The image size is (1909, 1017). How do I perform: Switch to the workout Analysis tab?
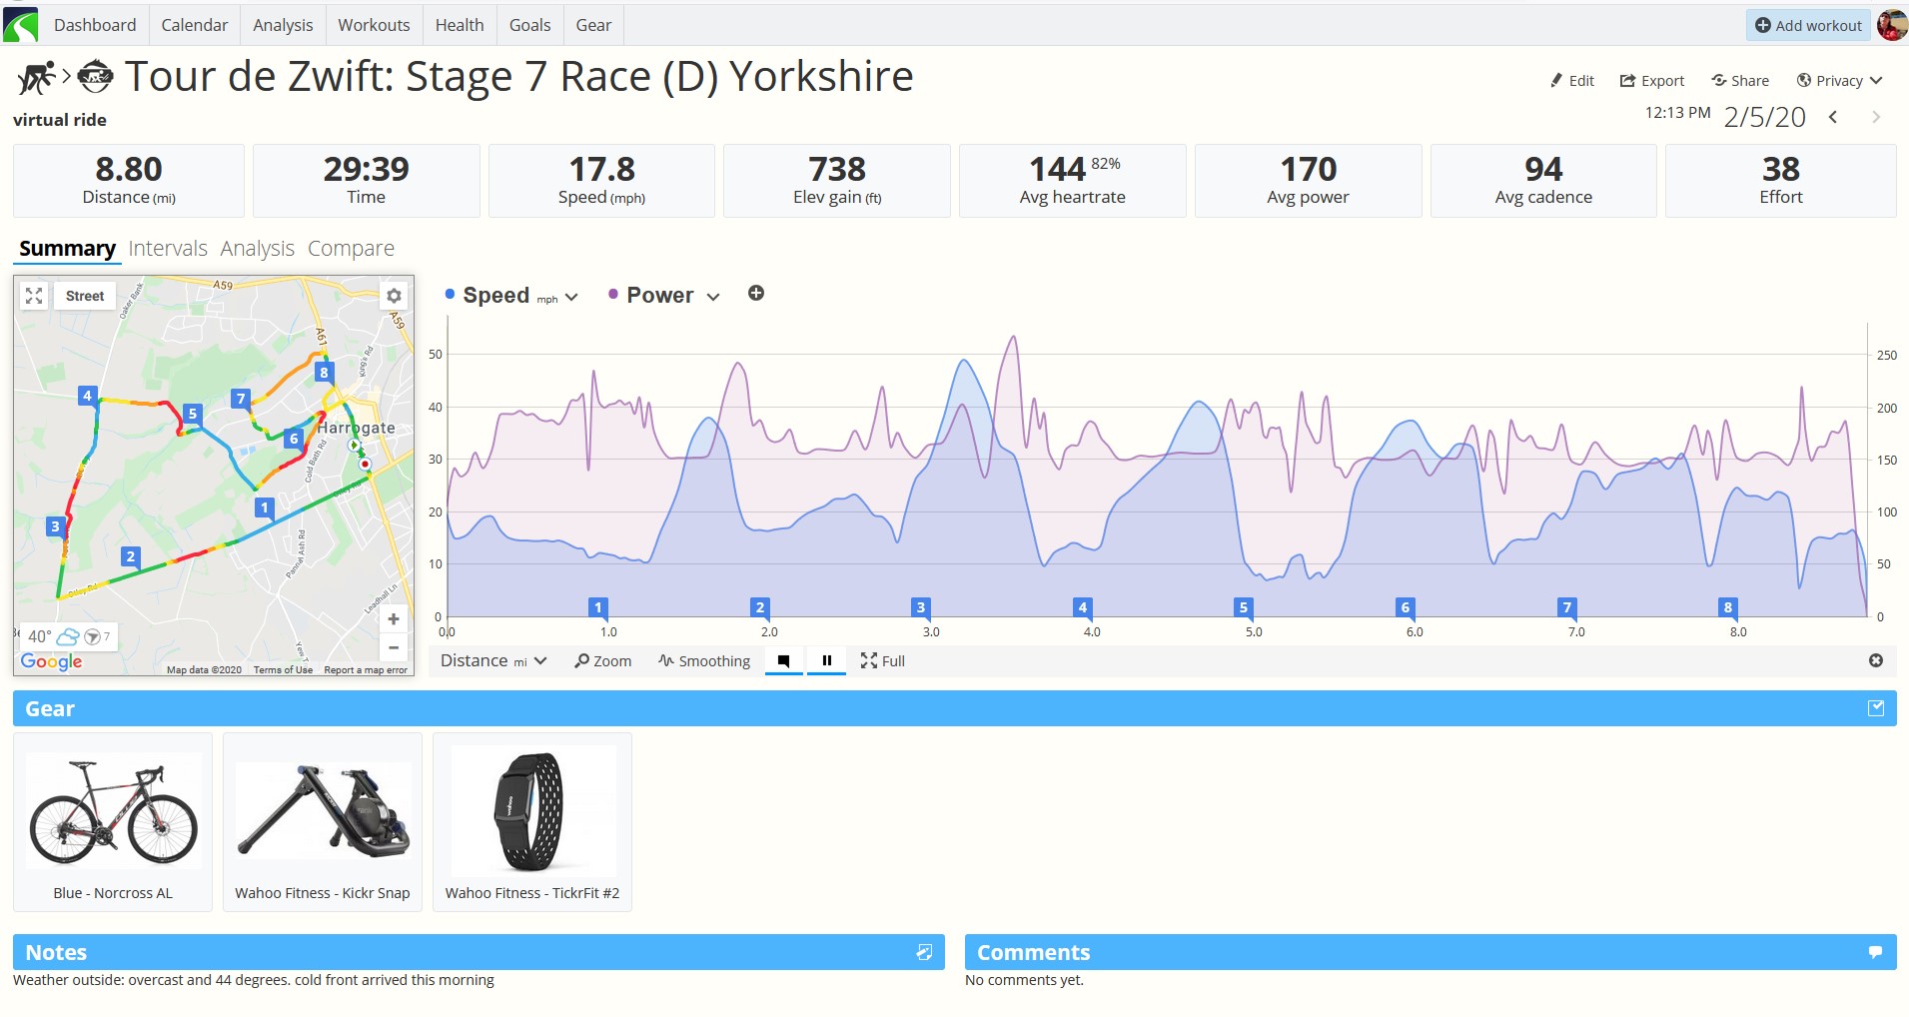[258, 249]
